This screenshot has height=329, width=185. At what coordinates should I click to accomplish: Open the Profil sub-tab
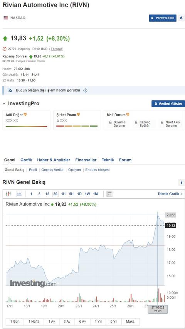[33, 170]
